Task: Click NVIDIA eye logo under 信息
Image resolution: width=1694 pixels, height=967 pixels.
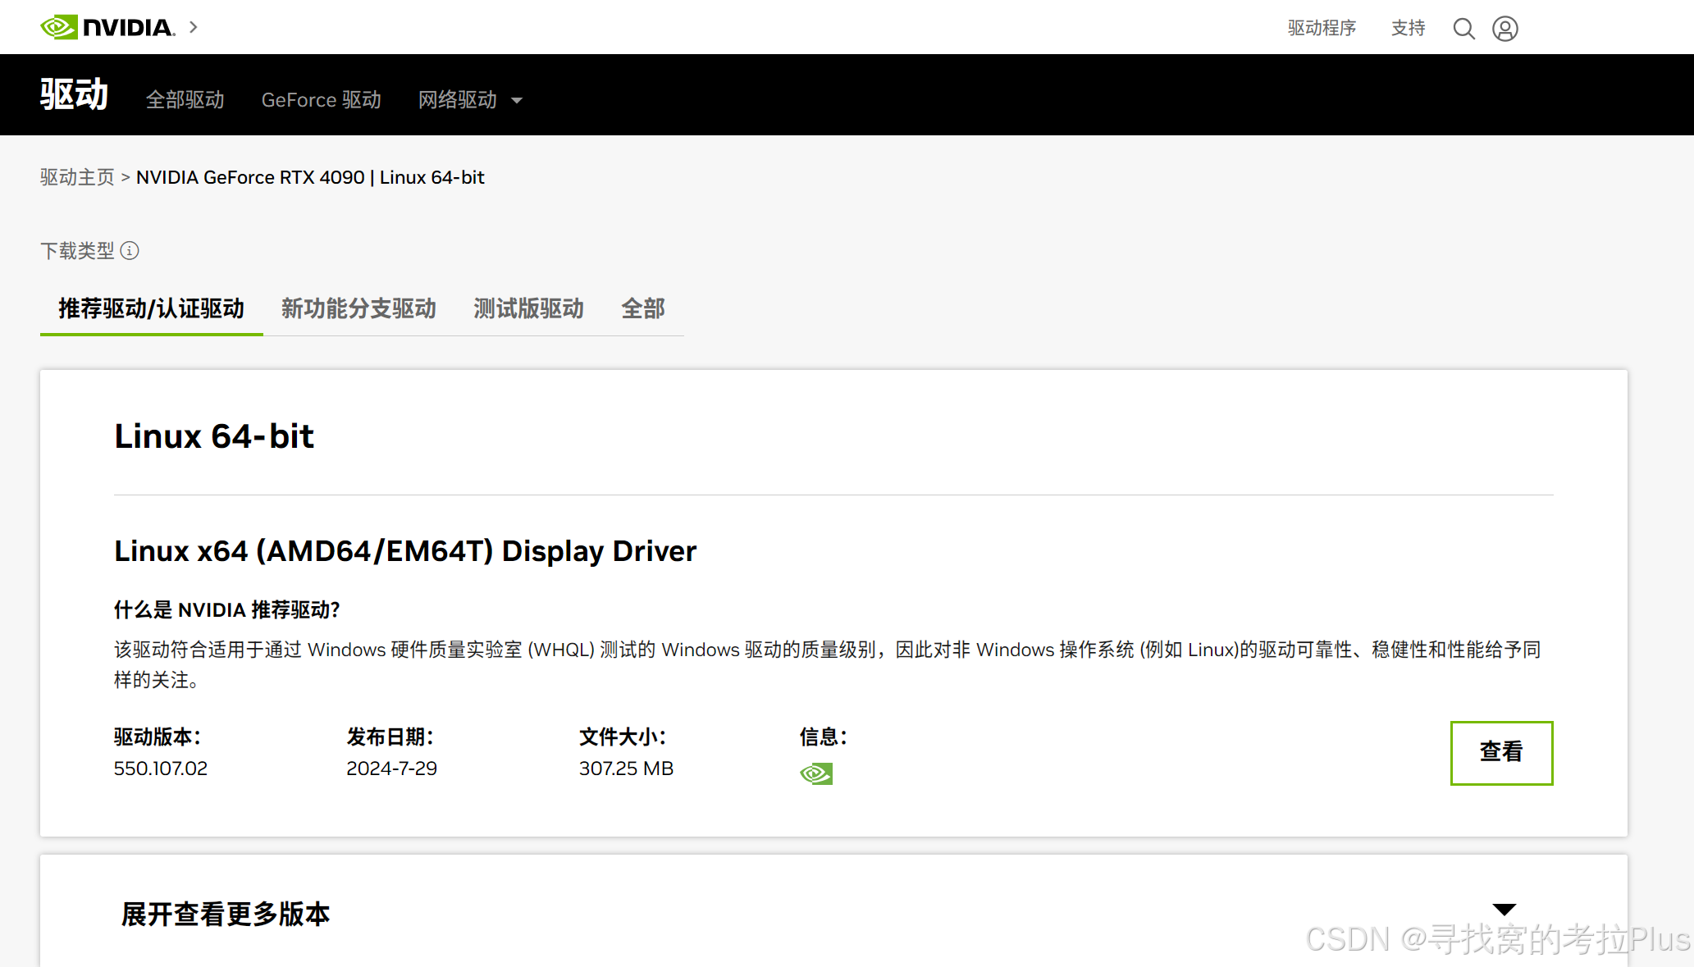Action: pos(816,773)
